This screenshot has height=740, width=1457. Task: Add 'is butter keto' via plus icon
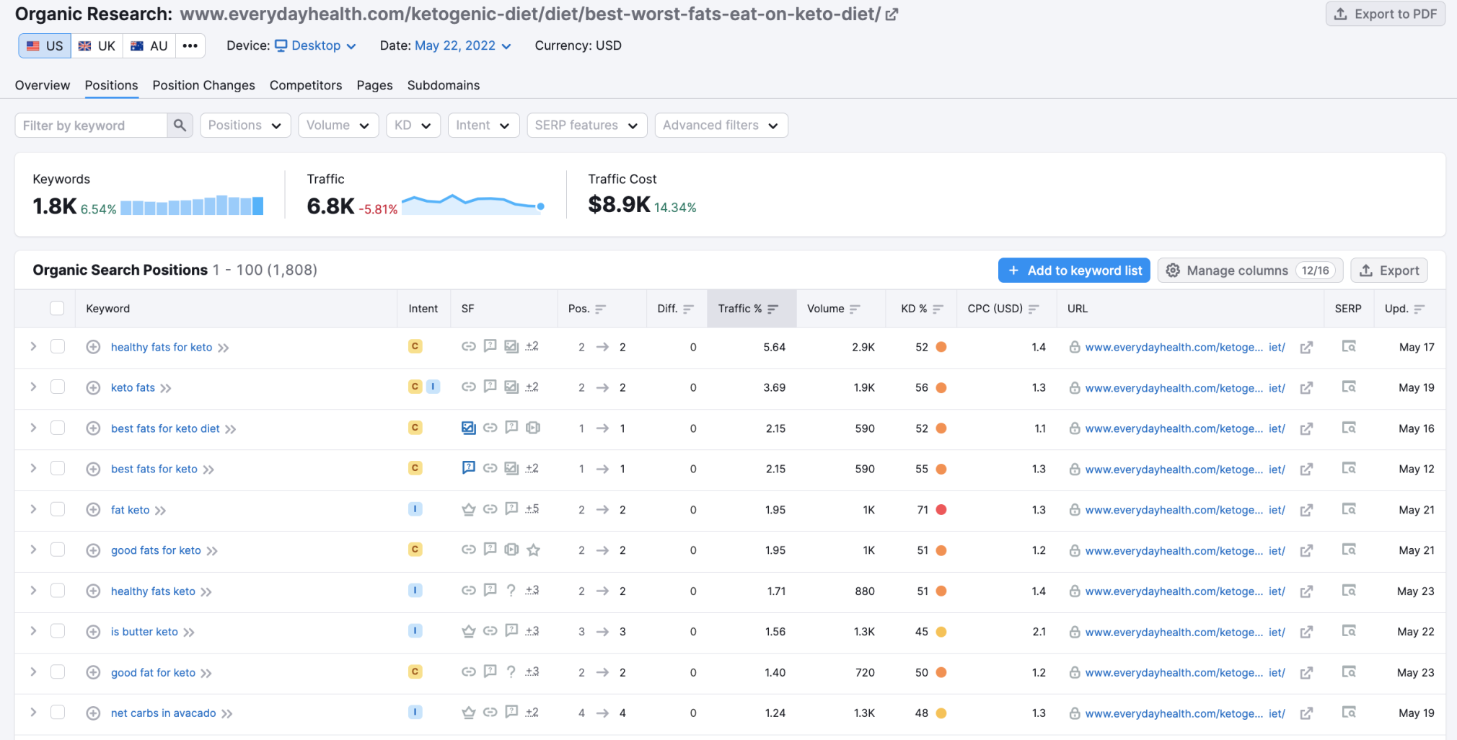(x=93, y=632)
